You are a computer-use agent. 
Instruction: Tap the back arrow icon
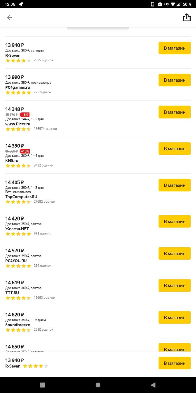click(x=9, y=18)
